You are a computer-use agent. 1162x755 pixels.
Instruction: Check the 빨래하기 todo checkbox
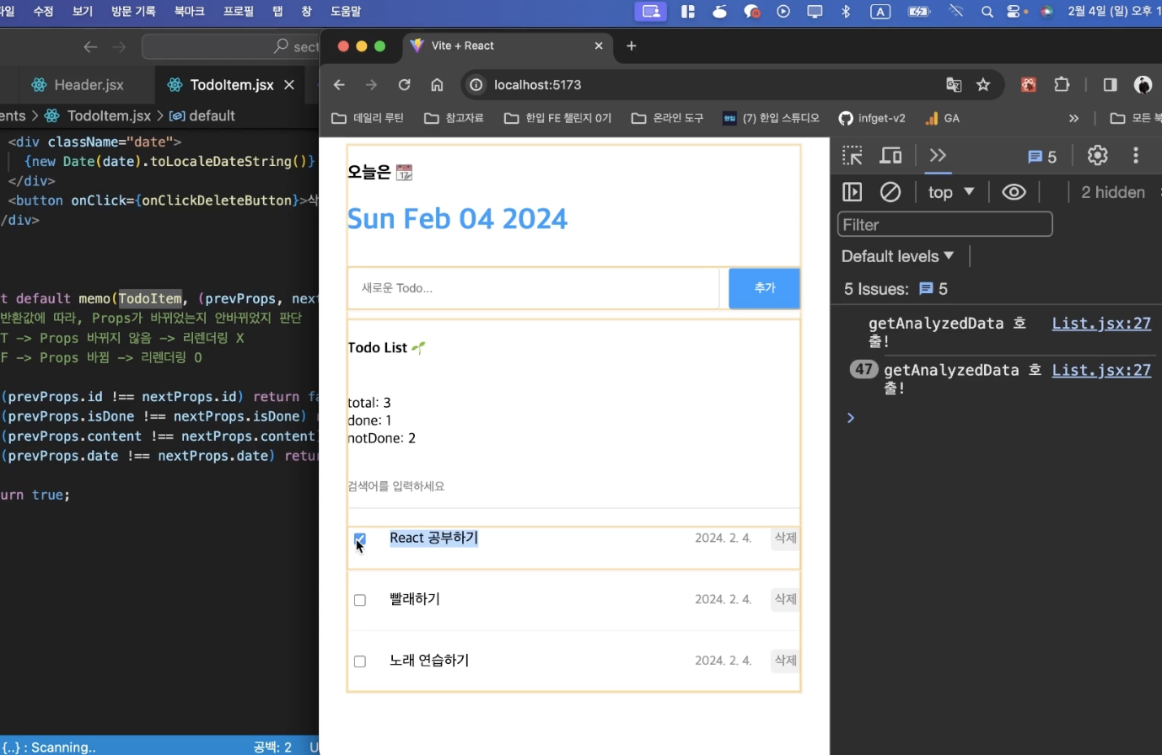pyautogui.click(x=360, y=600)
